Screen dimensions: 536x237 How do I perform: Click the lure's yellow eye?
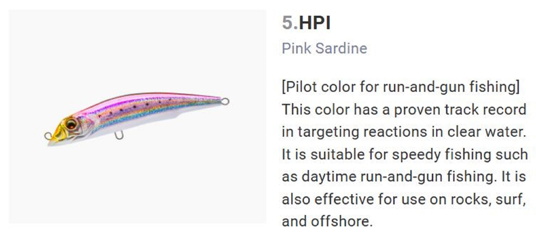pyautogui.click(x=71, y=124)
